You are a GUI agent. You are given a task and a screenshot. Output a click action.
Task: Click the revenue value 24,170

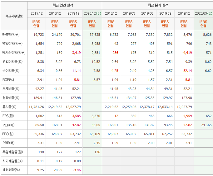click(57, 35)
